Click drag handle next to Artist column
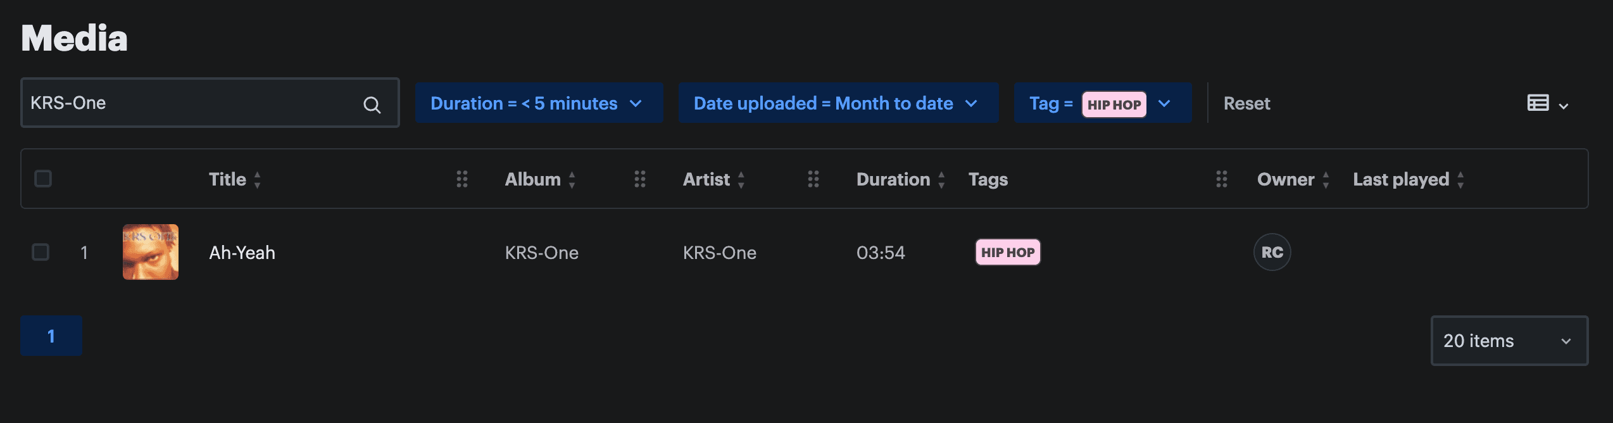Viewport: 1613px width, 423px height. point(813,179)
